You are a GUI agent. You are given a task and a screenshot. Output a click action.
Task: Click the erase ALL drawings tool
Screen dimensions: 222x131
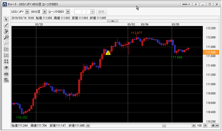[x=6, y=31]
